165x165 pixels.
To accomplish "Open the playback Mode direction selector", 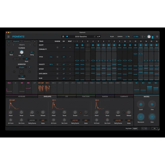I will [11, 52].
